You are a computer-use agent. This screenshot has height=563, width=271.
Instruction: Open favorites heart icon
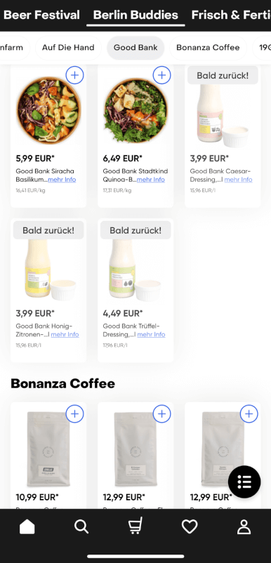click(x=190, y=526)
